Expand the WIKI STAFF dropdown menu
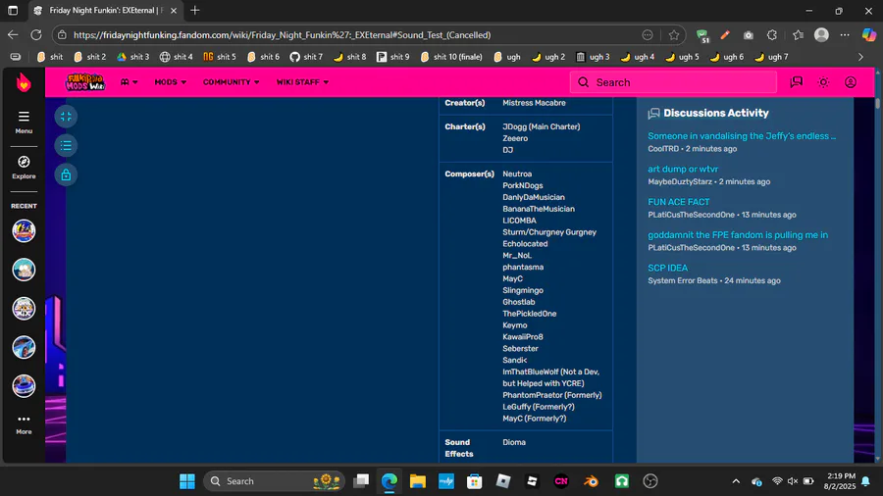The height and width of the screenshot is (496, 883). (x=302, y=82)
